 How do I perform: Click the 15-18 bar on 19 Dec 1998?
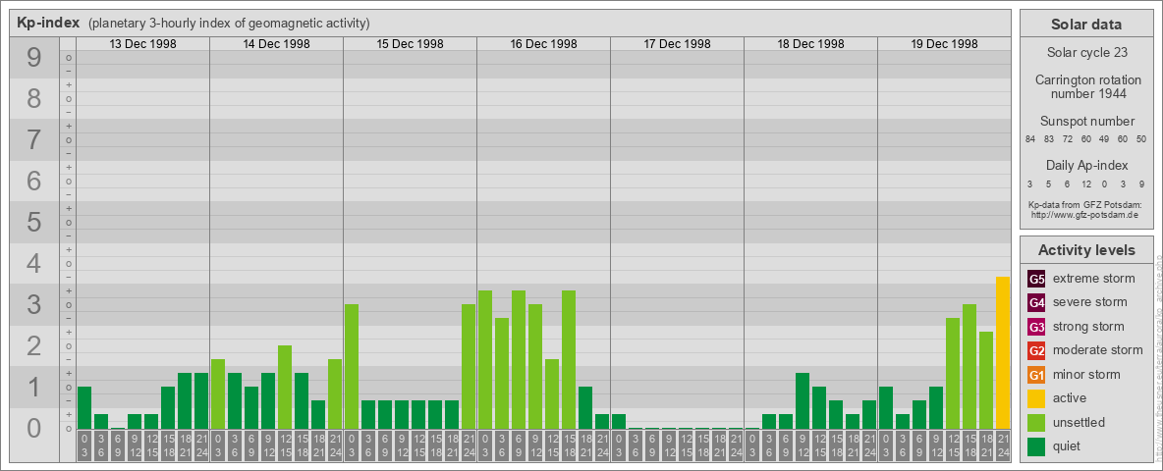[x=969, y=367]
